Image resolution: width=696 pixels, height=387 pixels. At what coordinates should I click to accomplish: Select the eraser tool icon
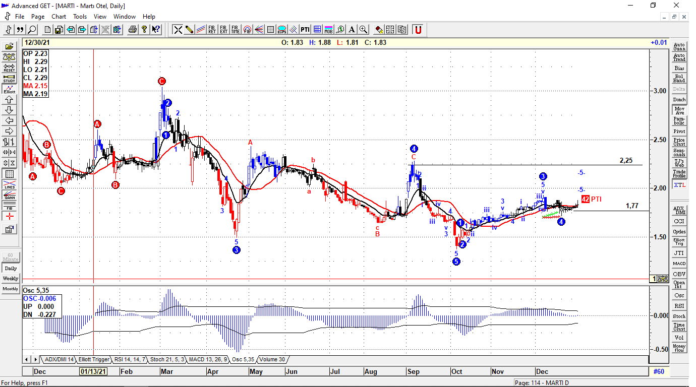[379, 29]
